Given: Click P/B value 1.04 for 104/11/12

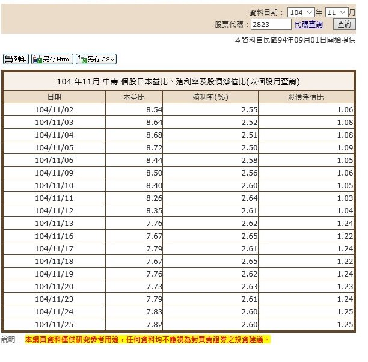Looking at the screenshot, I should [345, 211].
